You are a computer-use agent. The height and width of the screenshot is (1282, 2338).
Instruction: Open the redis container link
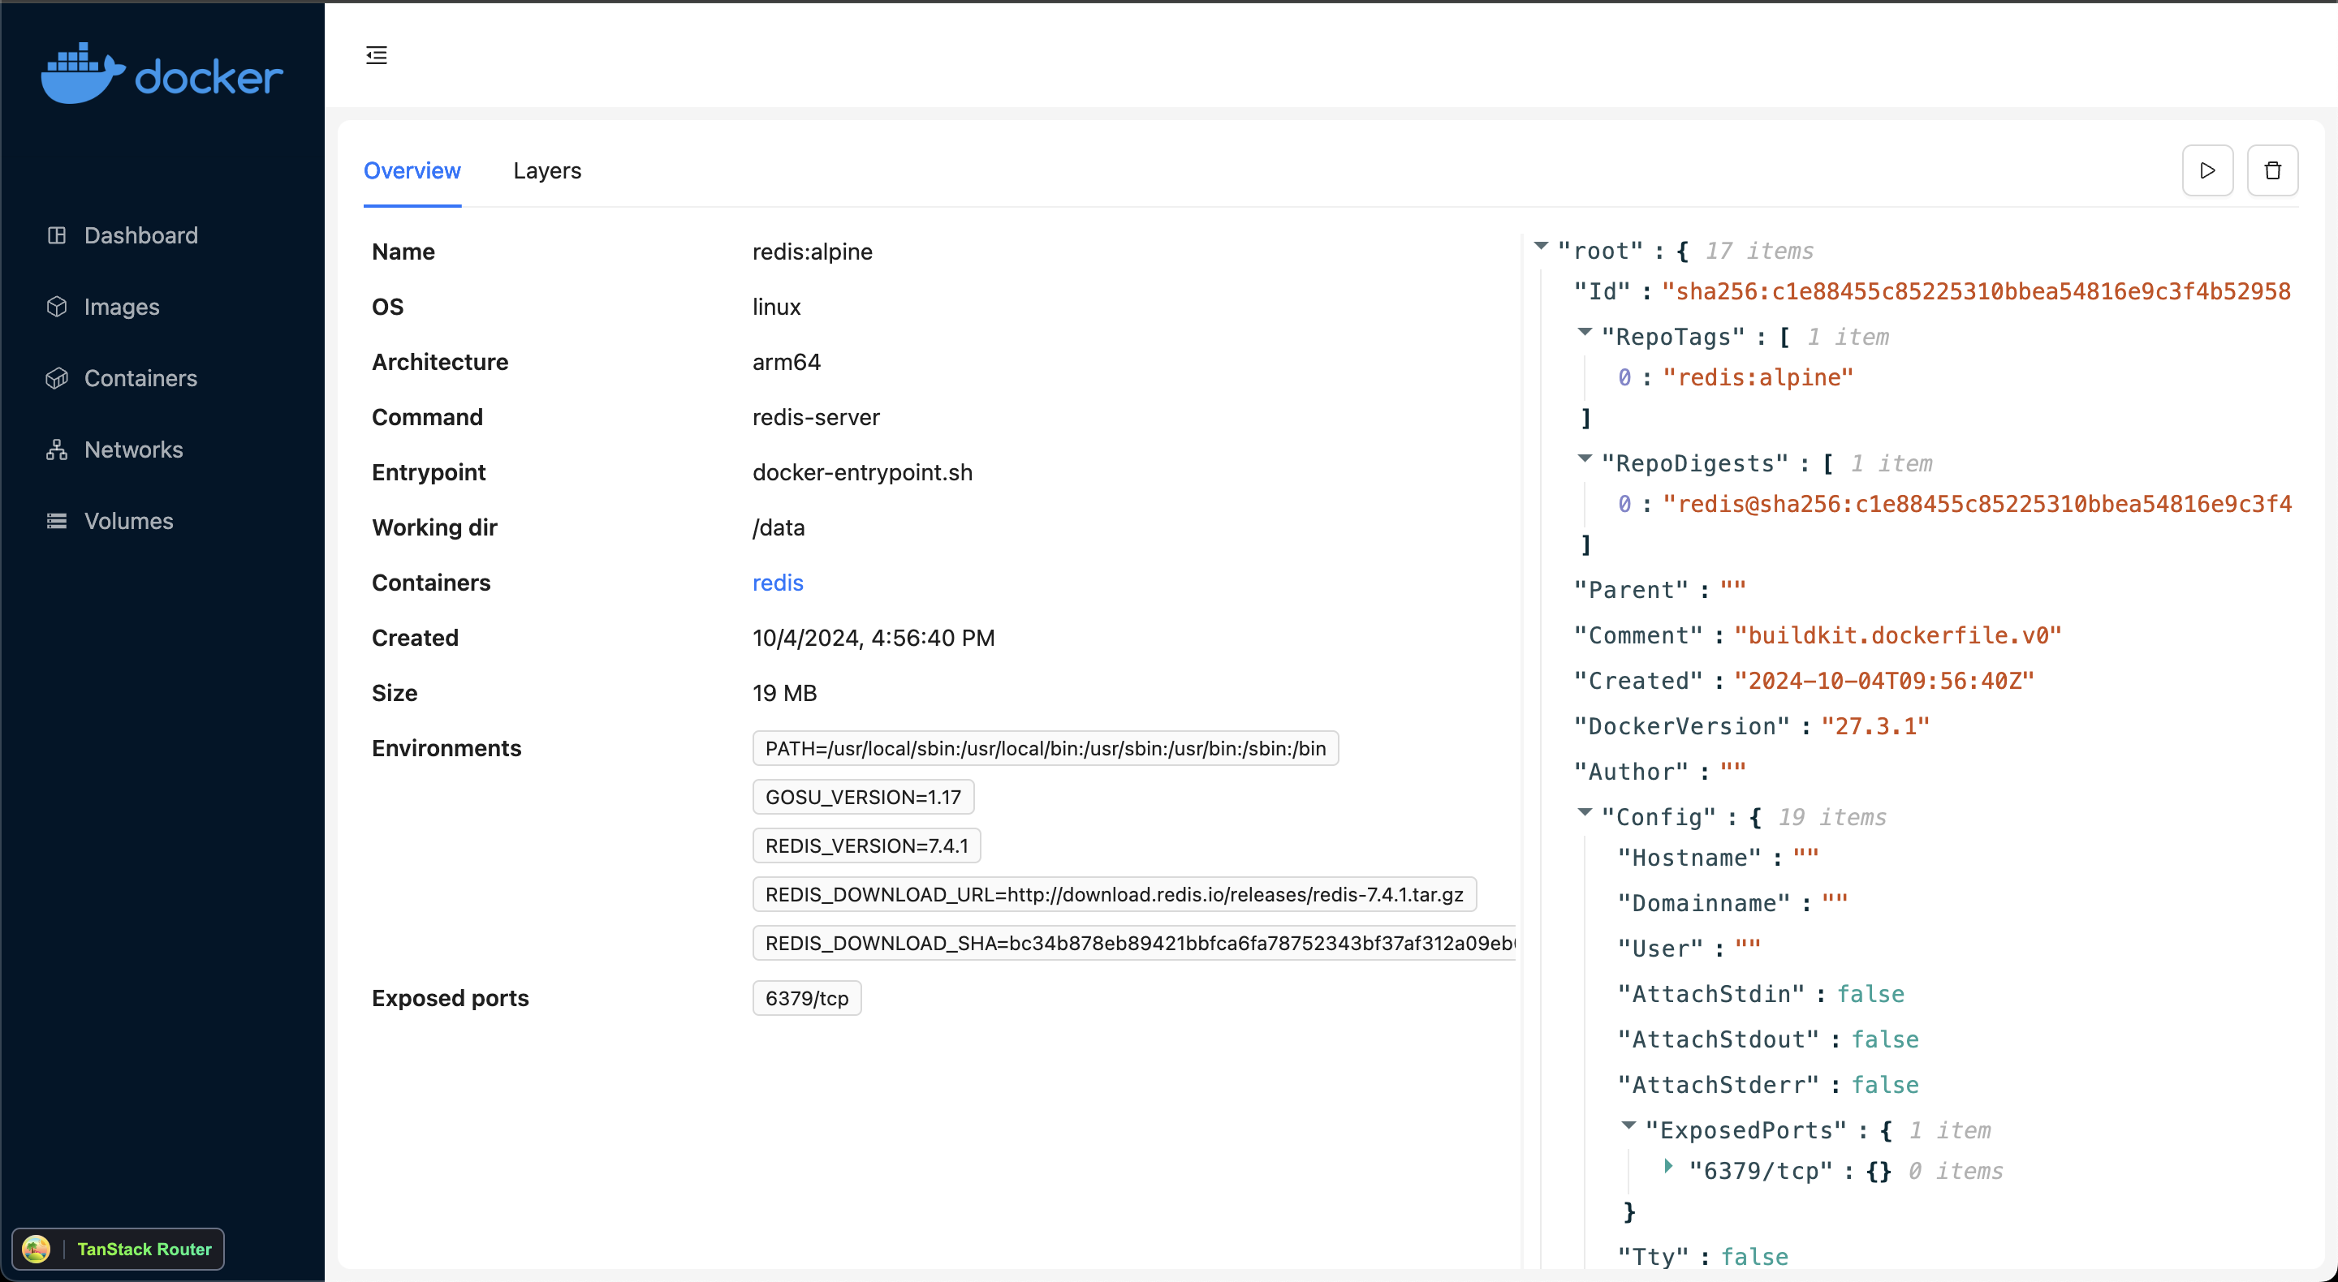pos(778,583)
